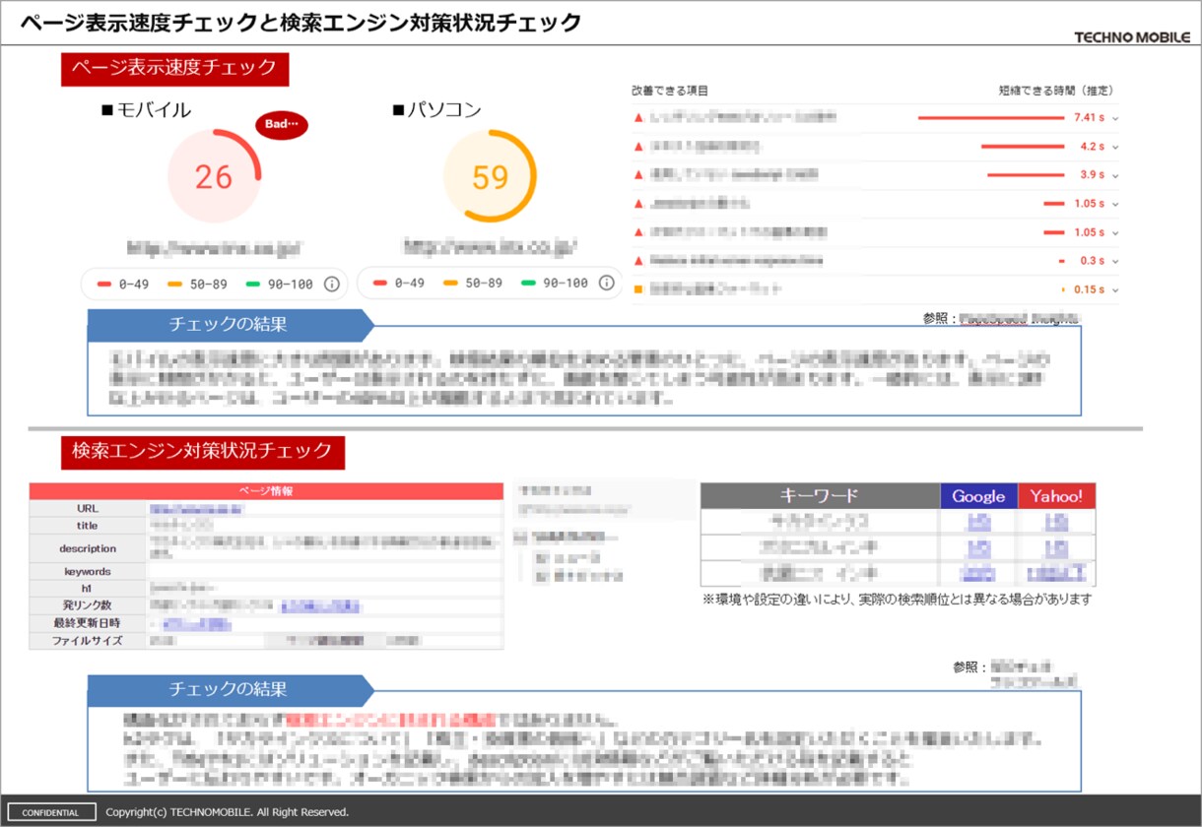Screen dimensions: 1202x827
Task: Click the orange square icon on the 0.15 s row
Action: click(638, 289)
